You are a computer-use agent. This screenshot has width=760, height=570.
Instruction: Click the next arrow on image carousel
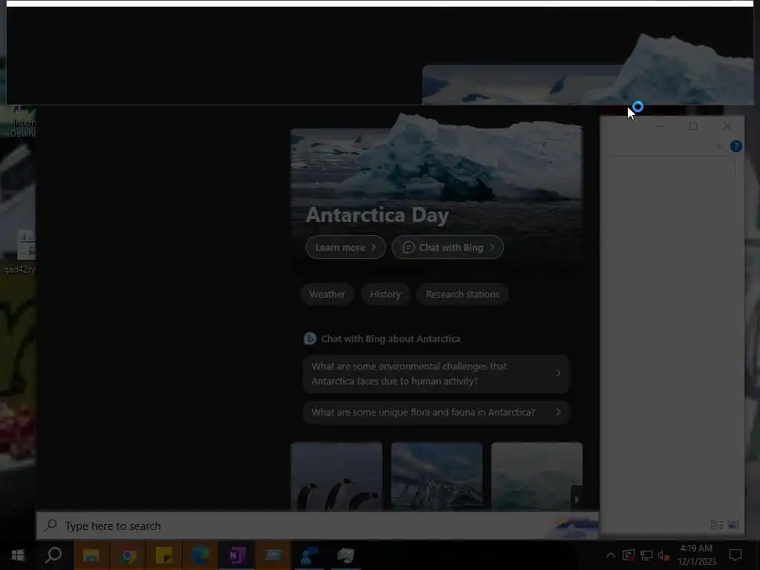pos(576,499)
